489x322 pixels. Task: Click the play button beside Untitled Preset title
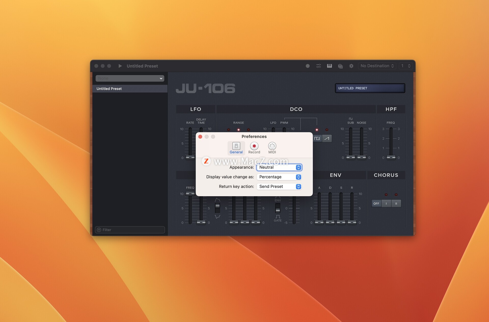(120, 66)
